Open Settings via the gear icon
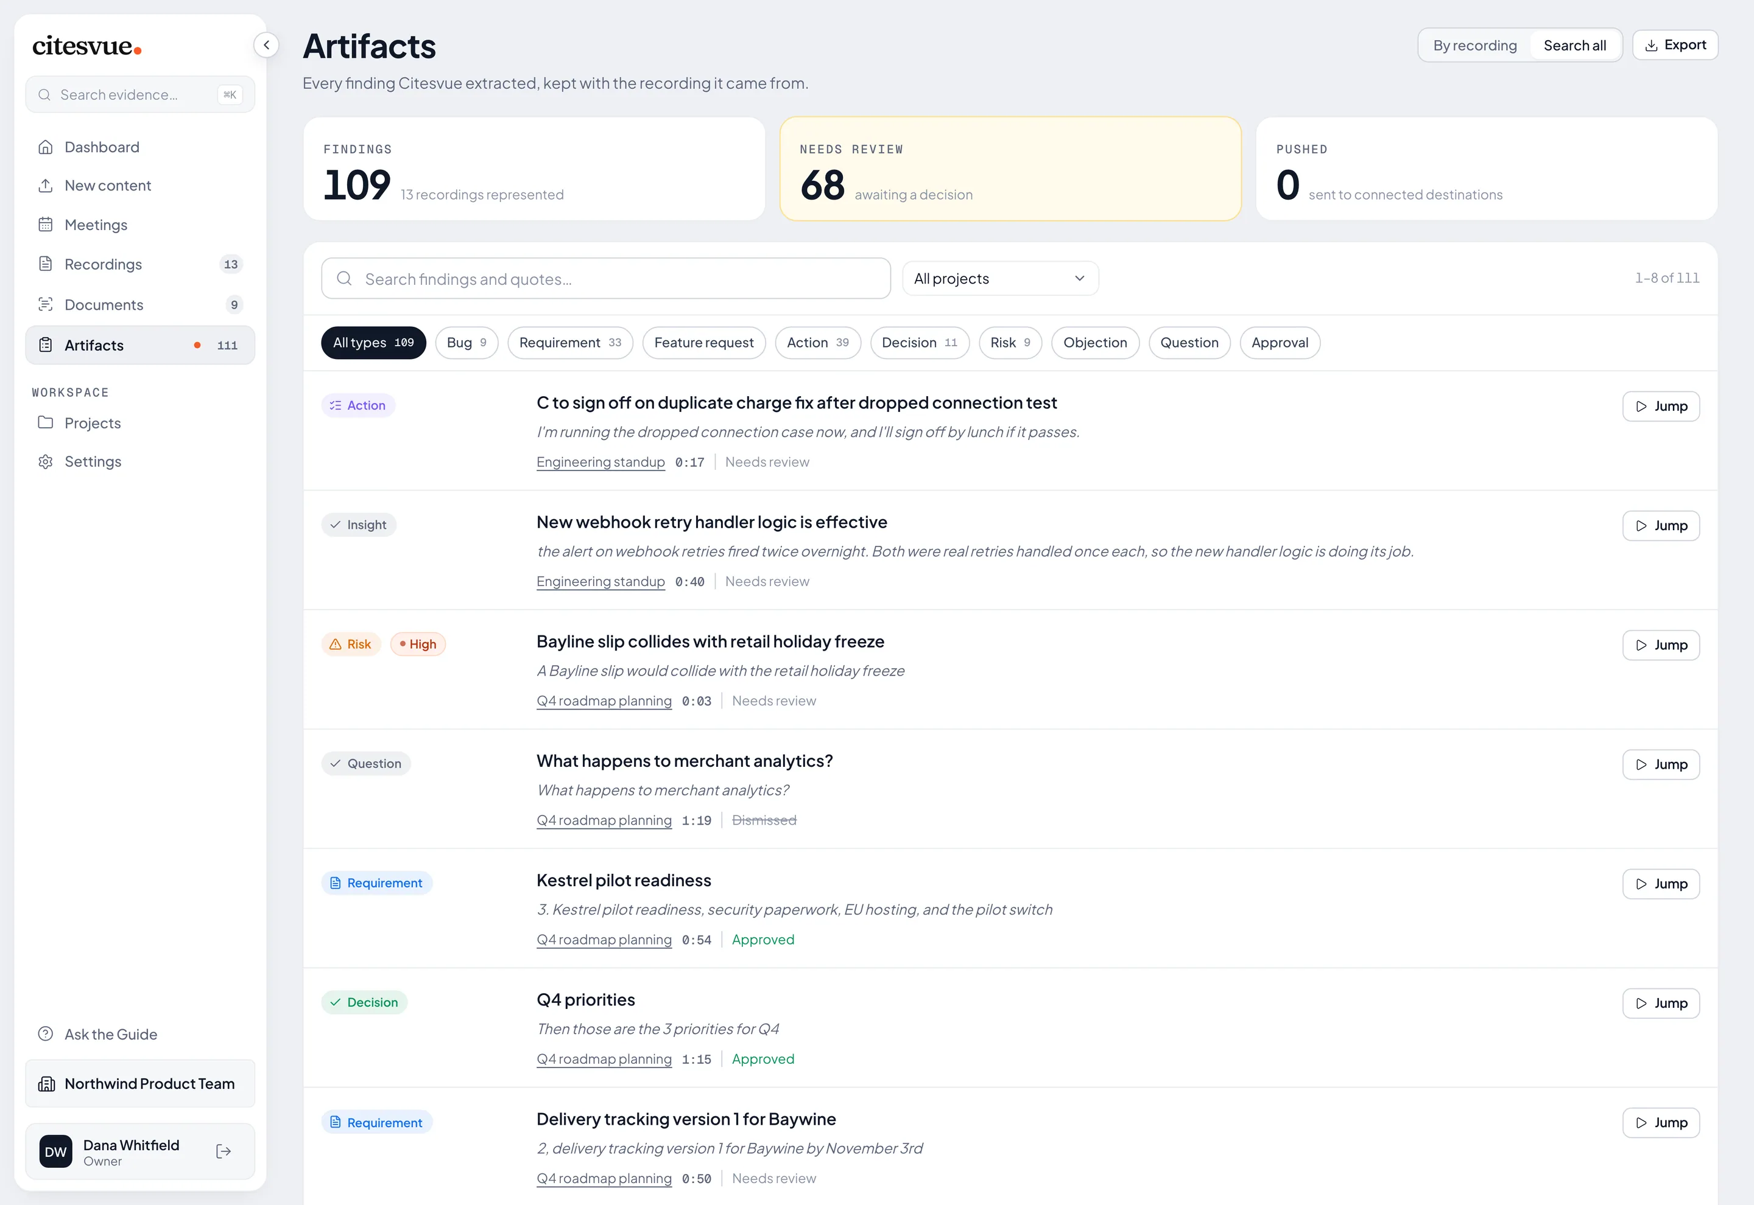 pyautogui.click(x=45, y=461)
